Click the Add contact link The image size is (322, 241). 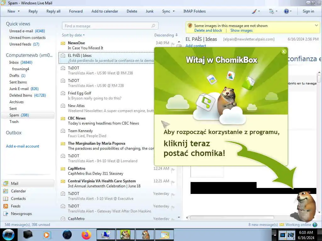196,46
